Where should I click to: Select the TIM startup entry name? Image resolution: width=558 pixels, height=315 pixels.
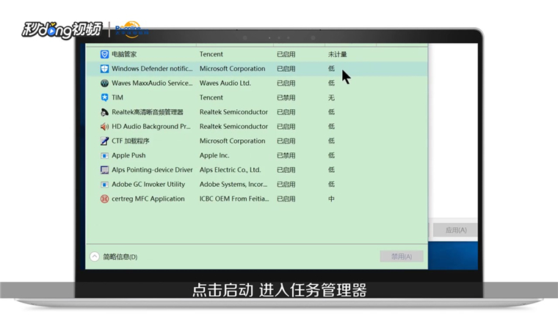pyautogui.click(x=117, y=97)
